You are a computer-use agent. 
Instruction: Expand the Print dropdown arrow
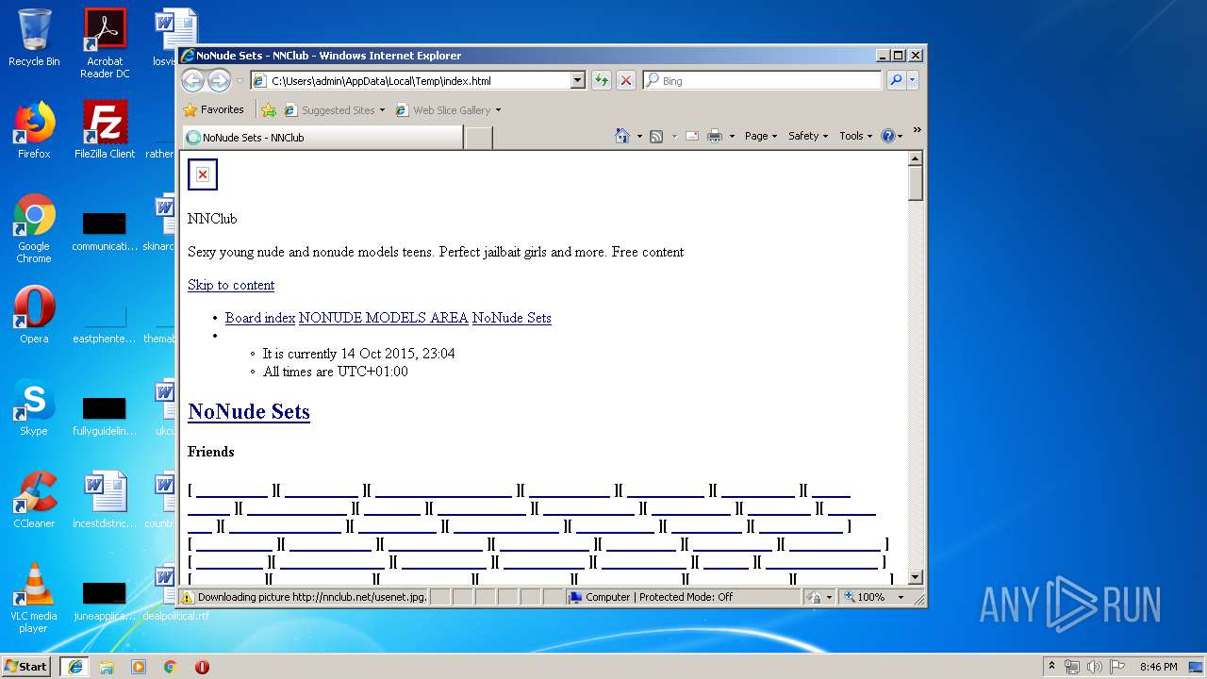[x=732, y=137]
